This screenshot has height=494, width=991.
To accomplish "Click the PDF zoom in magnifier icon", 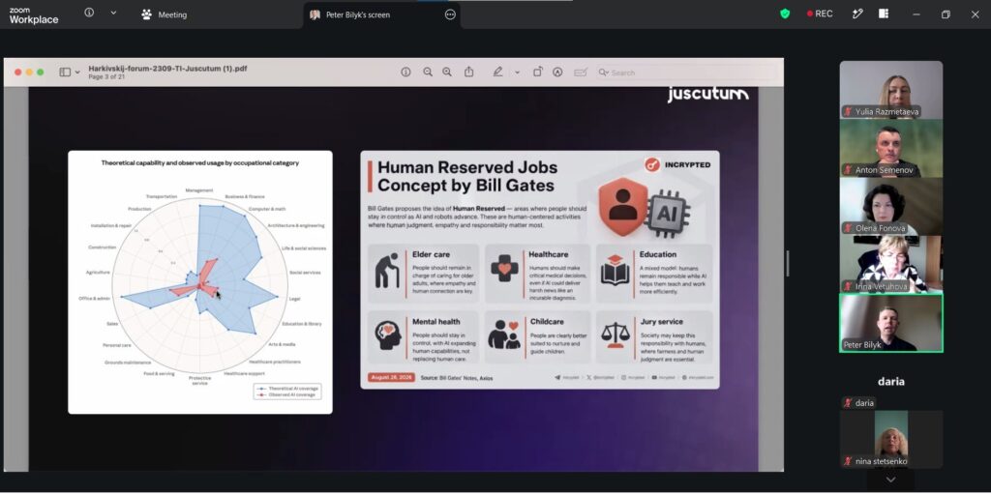I will click(x=447, y=72).
